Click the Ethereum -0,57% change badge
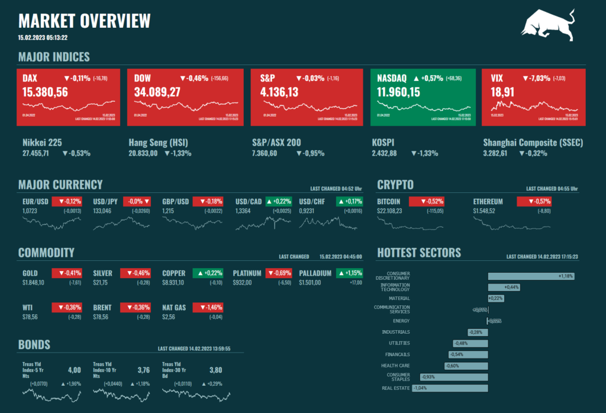This screenshot has width=606, height=413. (534, 201)
